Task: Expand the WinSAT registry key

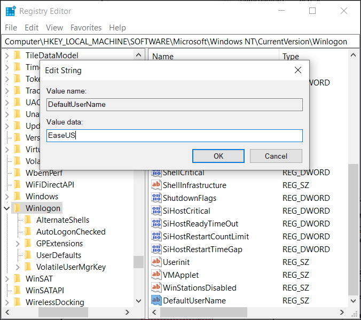Action: coord(7,279)
